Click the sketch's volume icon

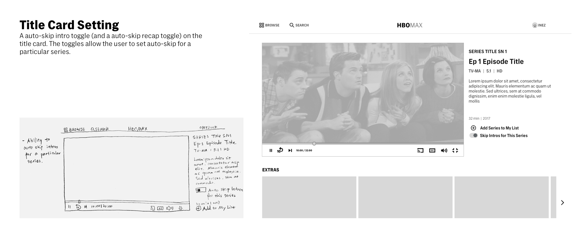pos(170,208)
